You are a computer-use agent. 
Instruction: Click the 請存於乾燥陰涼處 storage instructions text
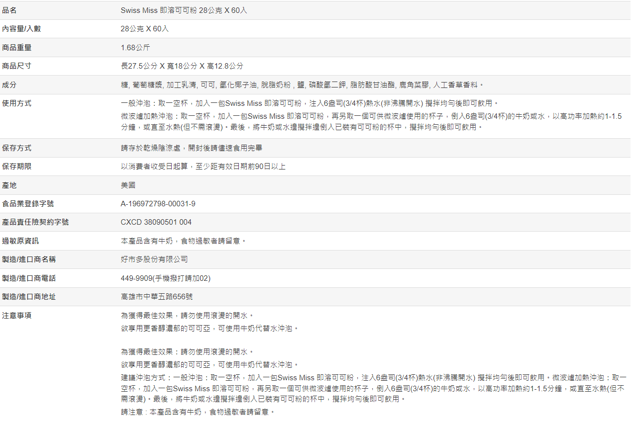191,148
